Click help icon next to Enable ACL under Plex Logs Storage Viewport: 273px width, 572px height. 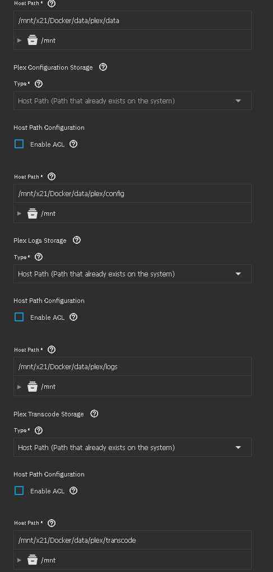(x=73, y=317)
